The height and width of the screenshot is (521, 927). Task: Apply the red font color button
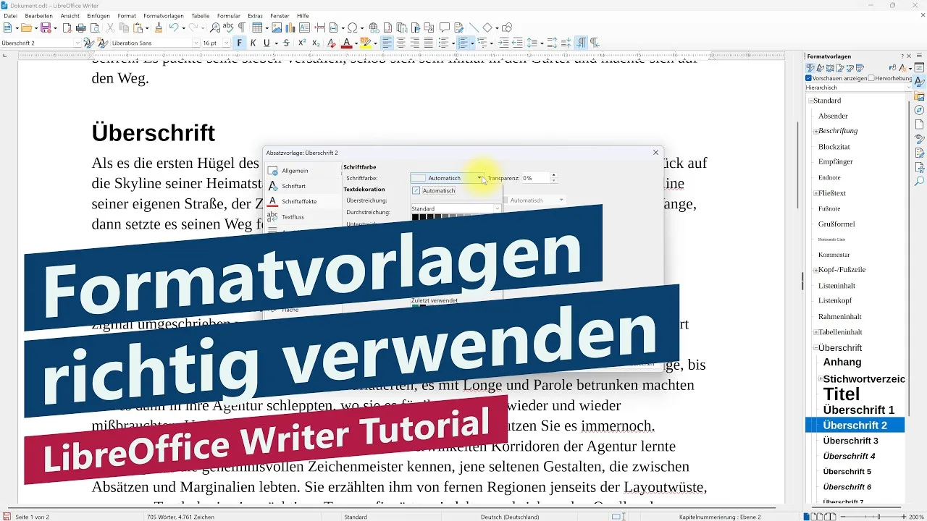point(347,43)
